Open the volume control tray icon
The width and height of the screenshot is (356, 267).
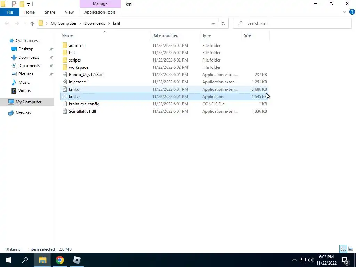[x=311, y=260]
